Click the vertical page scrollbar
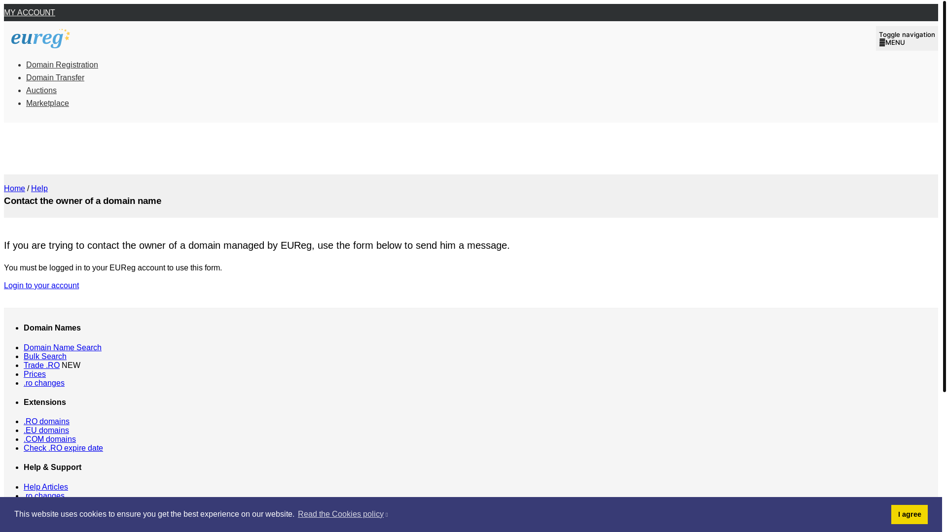The height and width of the screenshot is (532, 947). (945, 197)
